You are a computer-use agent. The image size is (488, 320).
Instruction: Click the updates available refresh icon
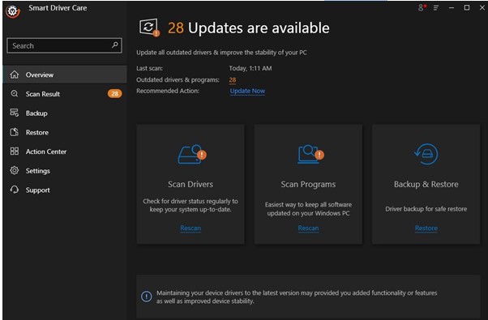coord(149,28)
